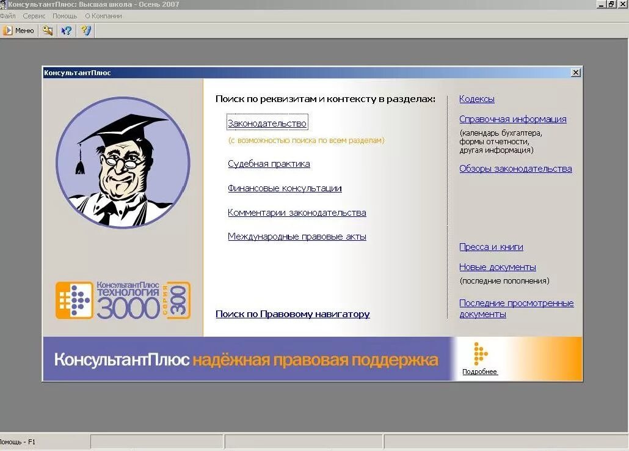The width and height of the screenshot is (629, 451).
Task: Open Новые документы
Action: [498, 266]
